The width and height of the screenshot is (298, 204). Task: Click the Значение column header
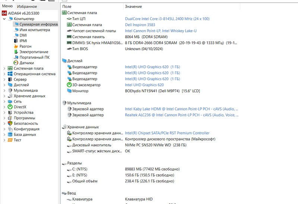(x=133, y=7)
